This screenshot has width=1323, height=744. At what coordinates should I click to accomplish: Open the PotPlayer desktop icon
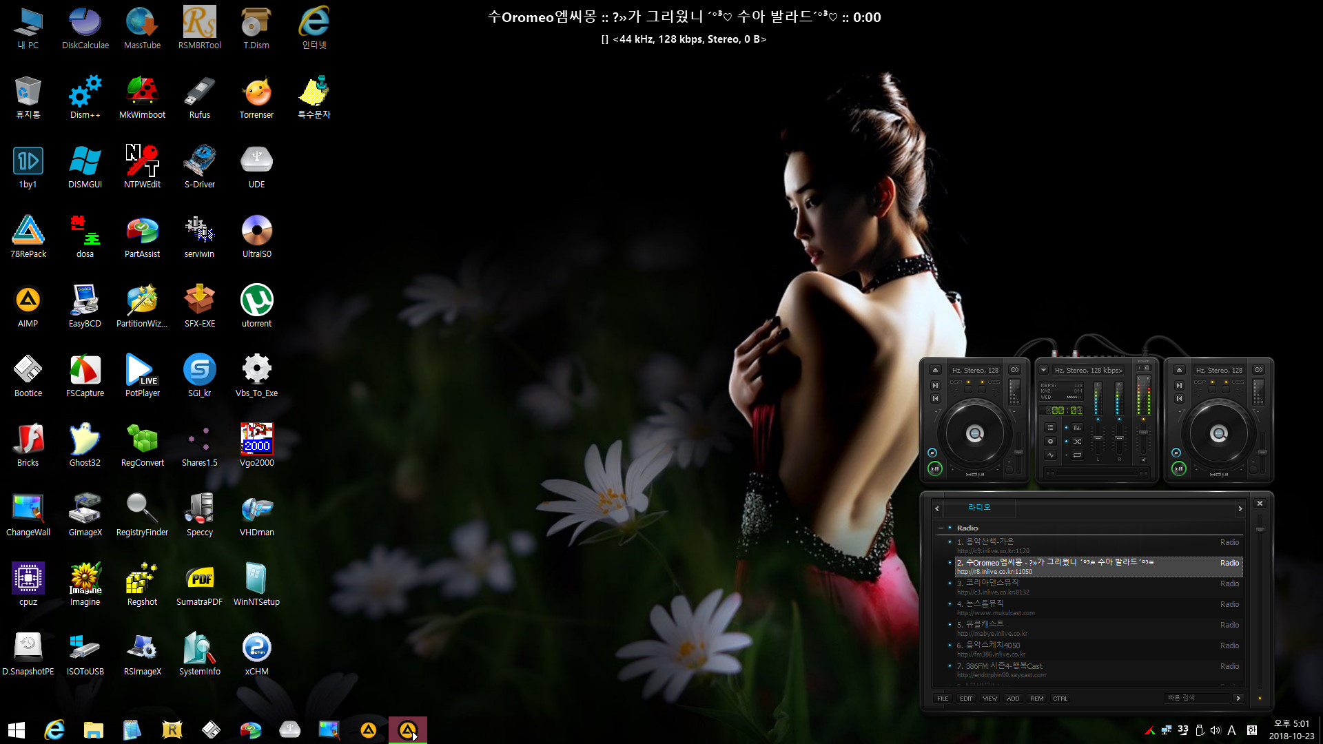click(142, 376)
